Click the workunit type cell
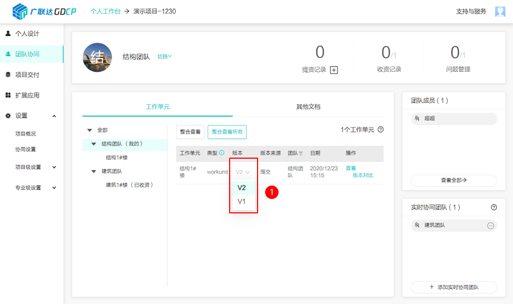Screen dimensions: 513x304 [x=217, y=172]
